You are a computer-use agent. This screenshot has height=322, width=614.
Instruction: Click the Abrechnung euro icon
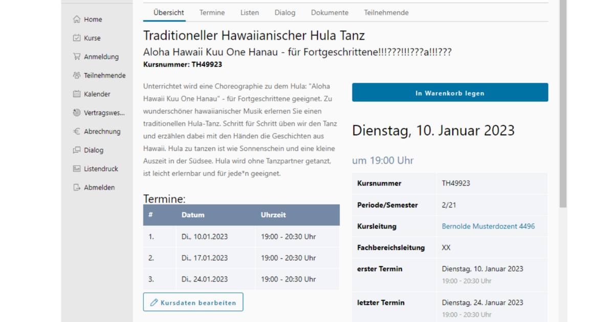77,131
